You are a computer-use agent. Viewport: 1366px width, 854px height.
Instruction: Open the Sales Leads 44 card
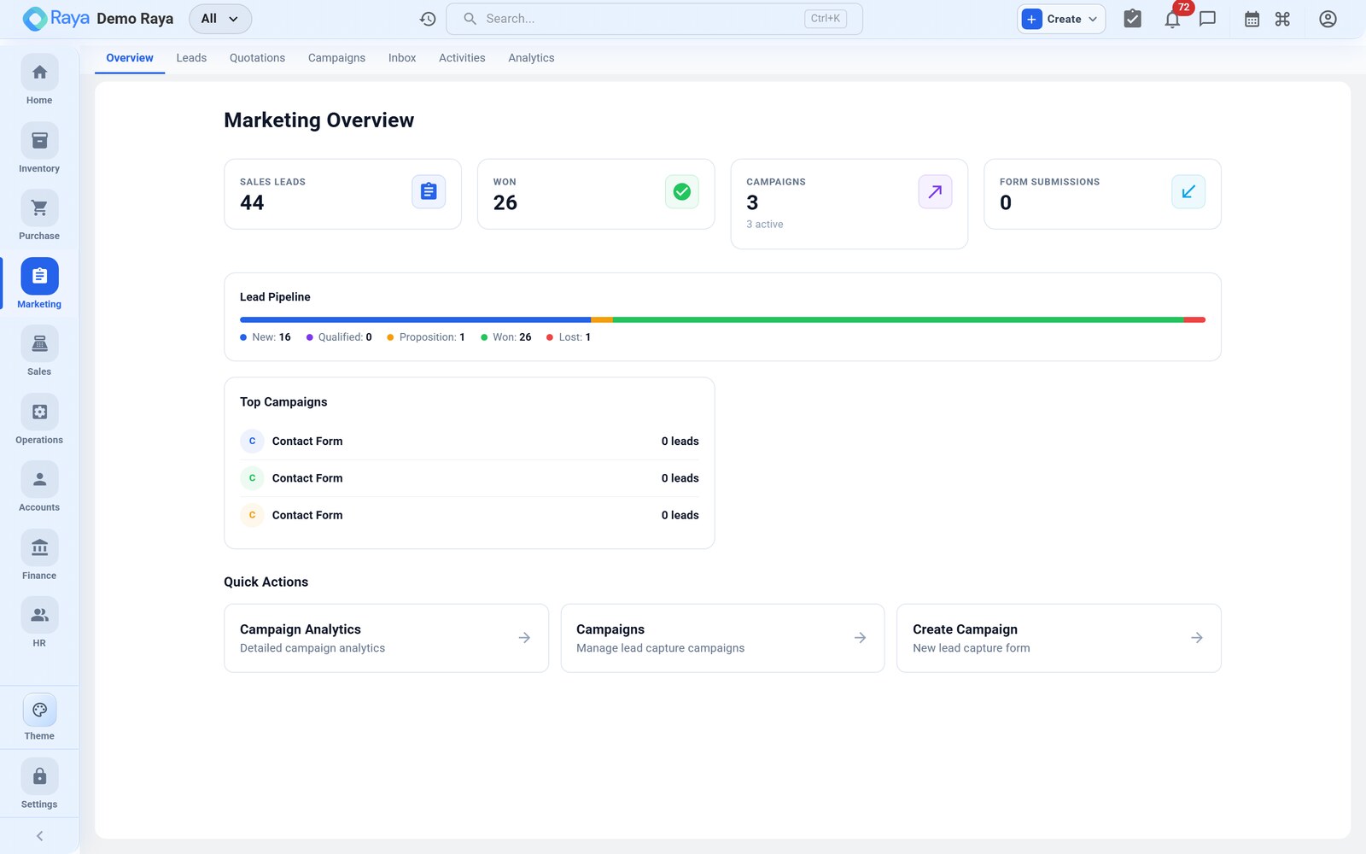click(x=342, y=194)
